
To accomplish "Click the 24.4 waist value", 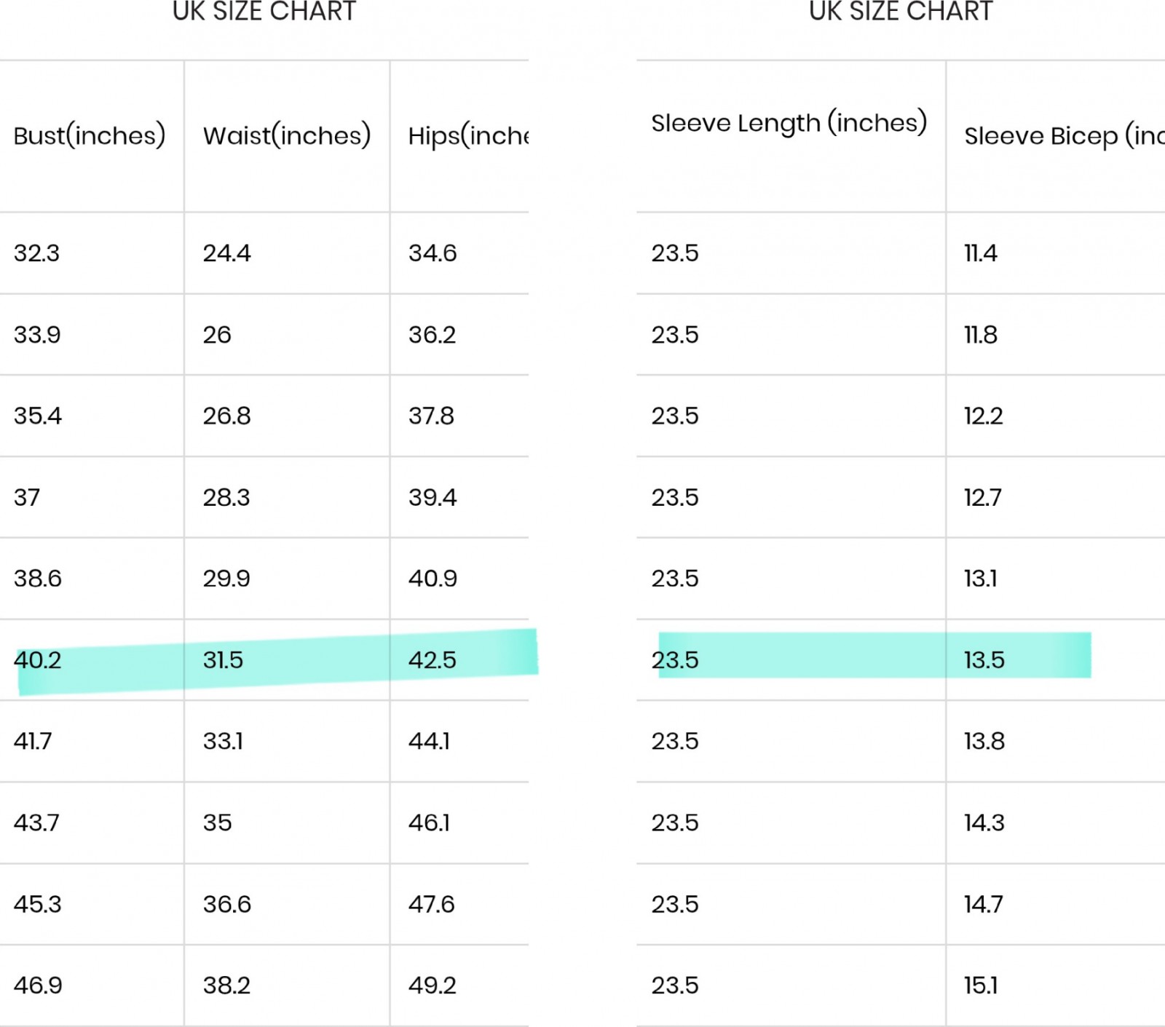I will tap(226, 253).
